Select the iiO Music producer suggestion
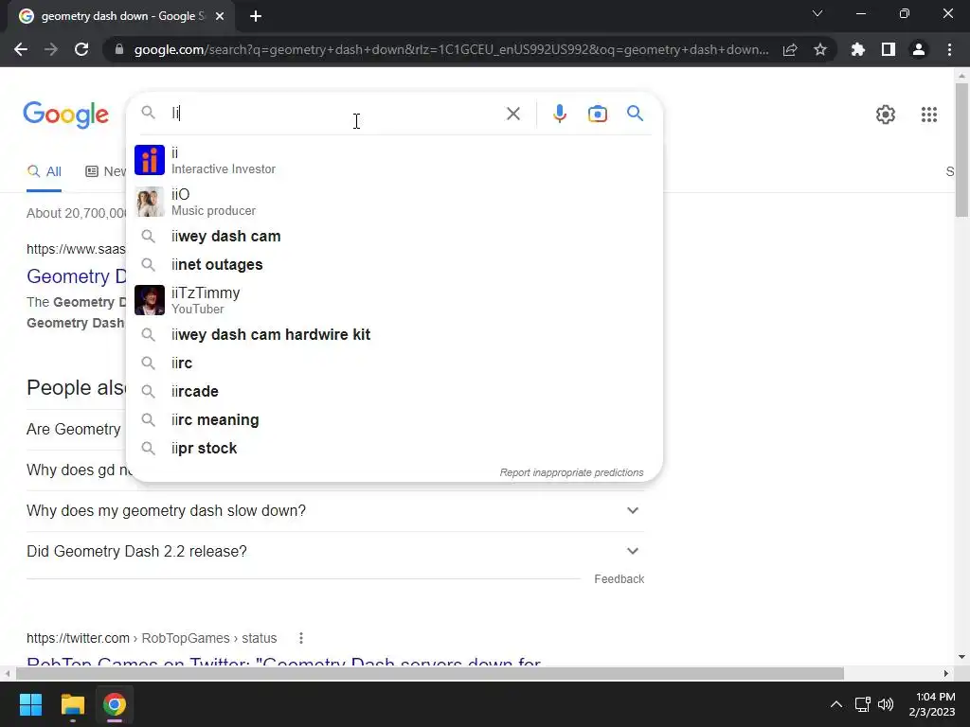The width and height of the screenshot is (970, 727). pos(394,203)
